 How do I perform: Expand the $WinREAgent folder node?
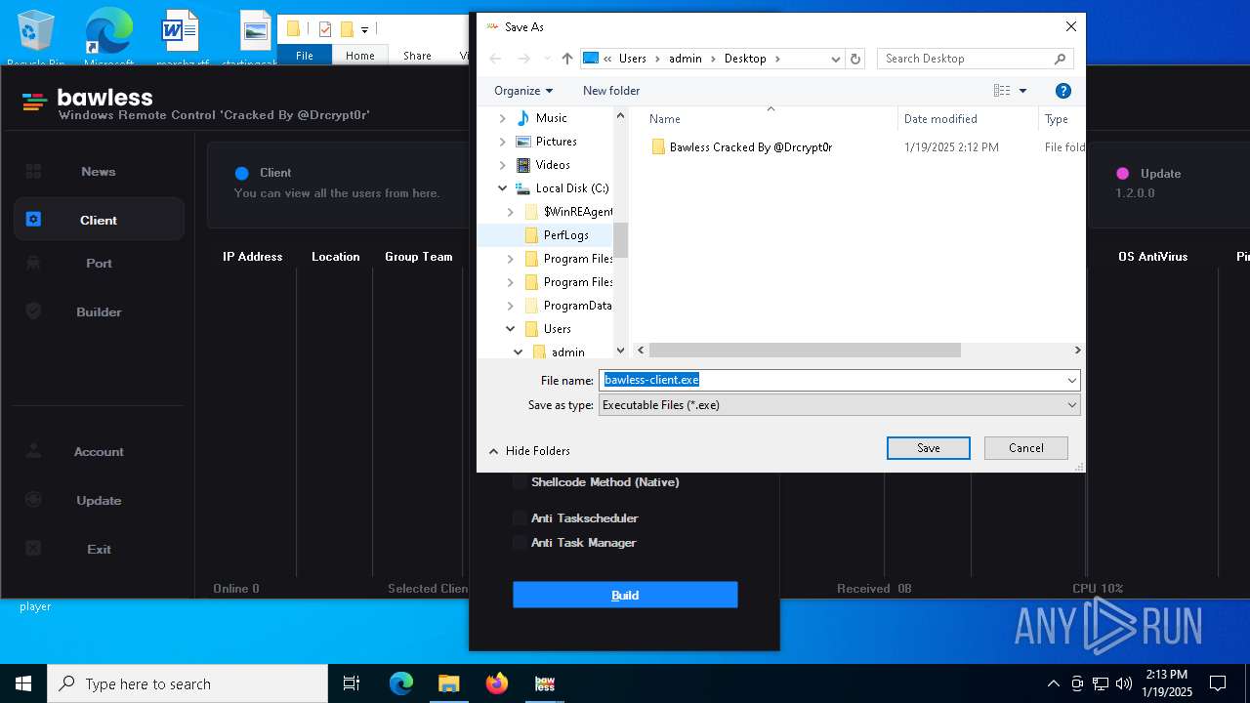tap(510, 212)
